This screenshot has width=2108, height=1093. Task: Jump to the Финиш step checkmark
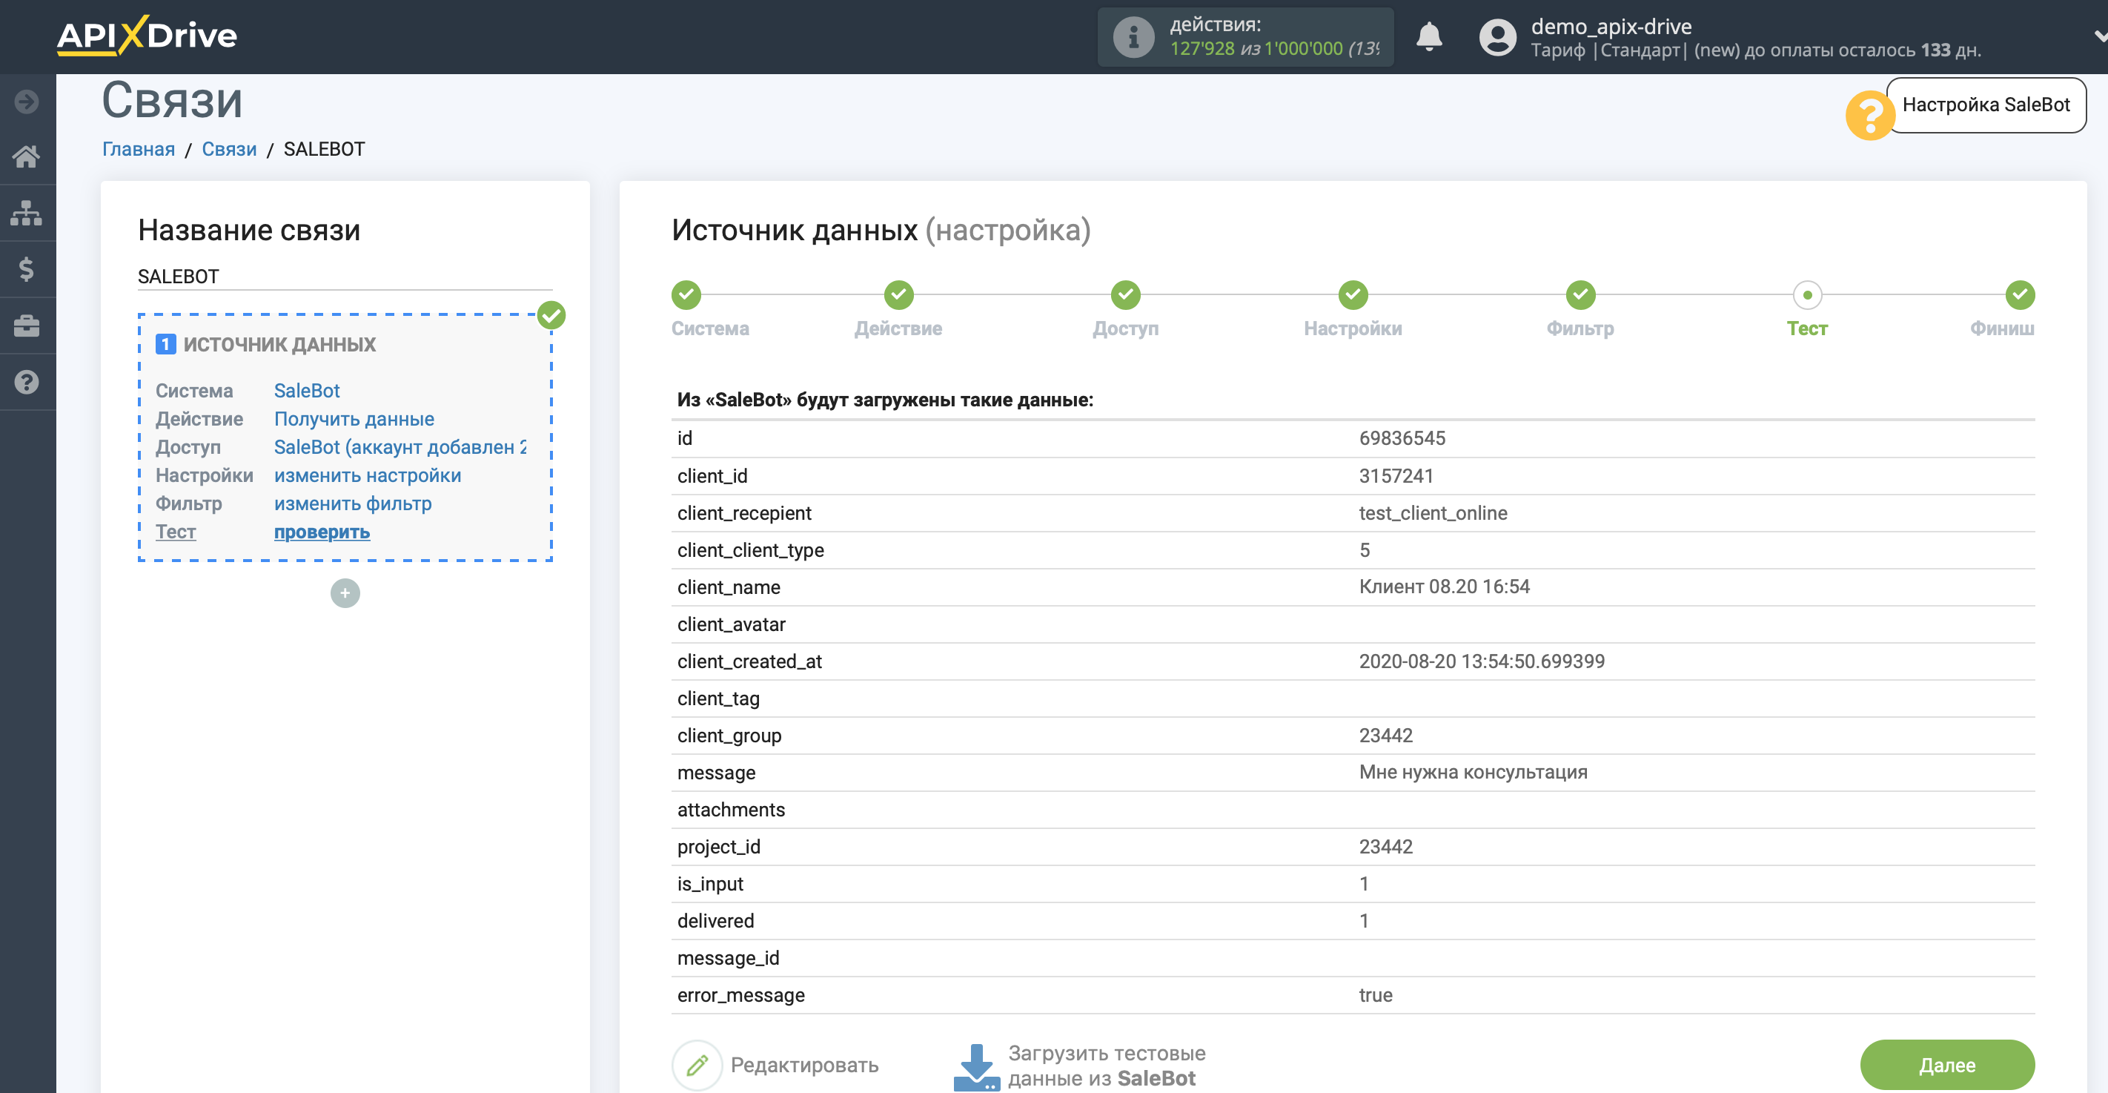(2020, 294)
